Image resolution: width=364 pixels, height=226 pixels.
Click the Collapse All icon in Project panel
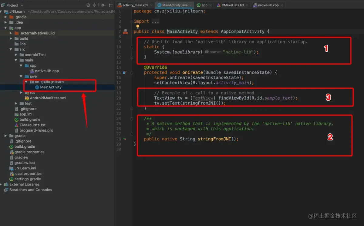pyautogui.click(x=95, y=5)
